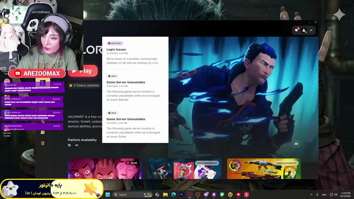Open the purple R app in taskbar

tap(214, 195)
